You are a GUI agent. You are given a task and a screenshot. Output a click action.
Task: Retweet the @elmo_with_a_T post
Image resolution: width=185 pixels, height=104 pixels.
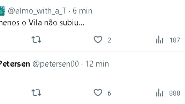click(36, 40)
